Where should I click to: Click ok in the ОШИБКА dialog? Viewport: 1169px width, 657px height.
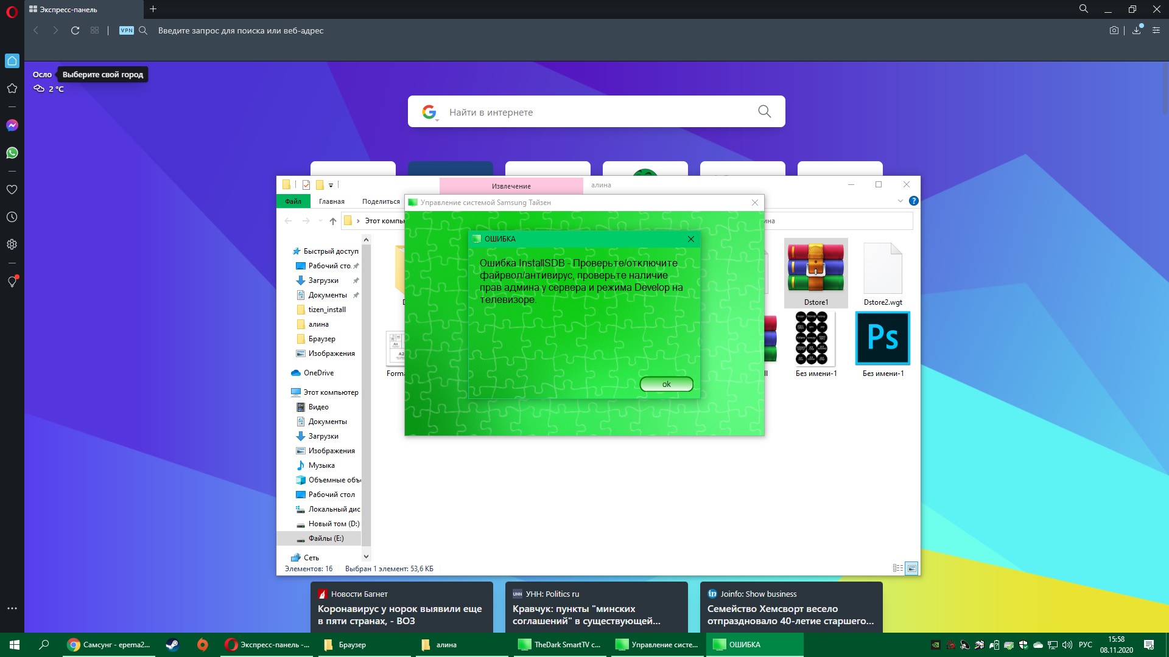point(666,384)
